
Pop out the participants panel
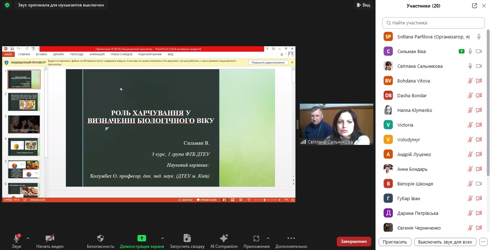click(x=475, y=6)
